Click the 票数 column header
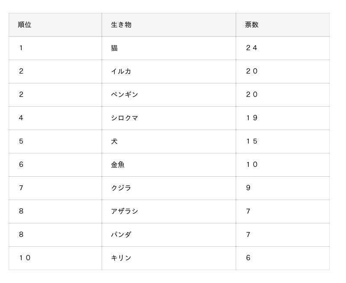Image resolution: width=346 pixels, height=283 pixels. [x=252, y=25]
